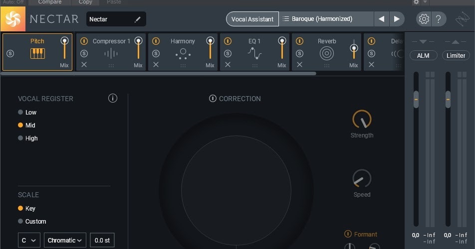The height and width of the screenshot is (249, 475).
Task: Open the host dropdown arrow beside the gear
Action: 425,2
